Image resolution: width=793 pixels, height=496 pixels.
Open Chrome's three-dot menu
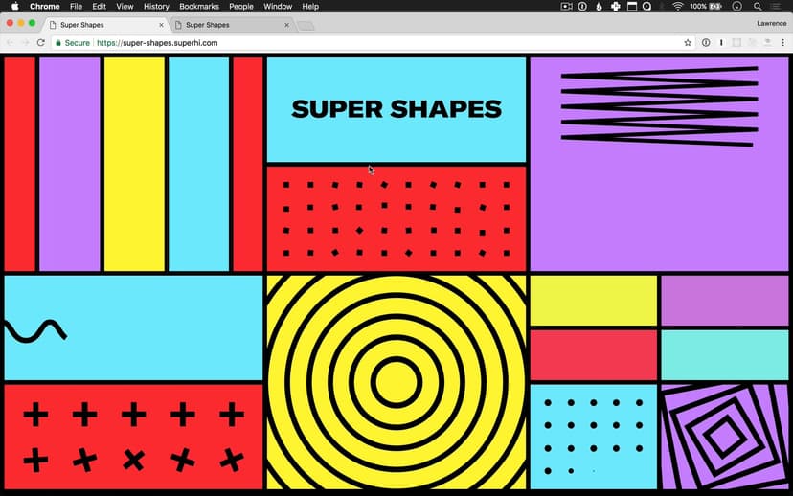[782, 43]
